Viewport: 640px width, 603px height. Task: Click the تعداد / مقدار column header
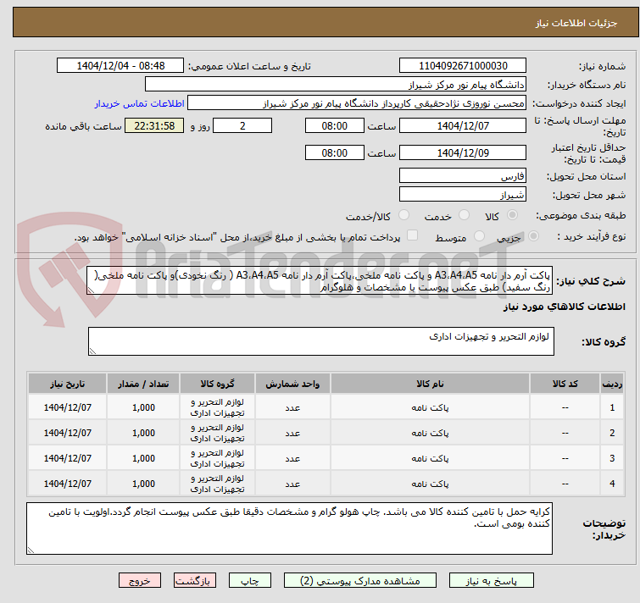click(143, 384)
